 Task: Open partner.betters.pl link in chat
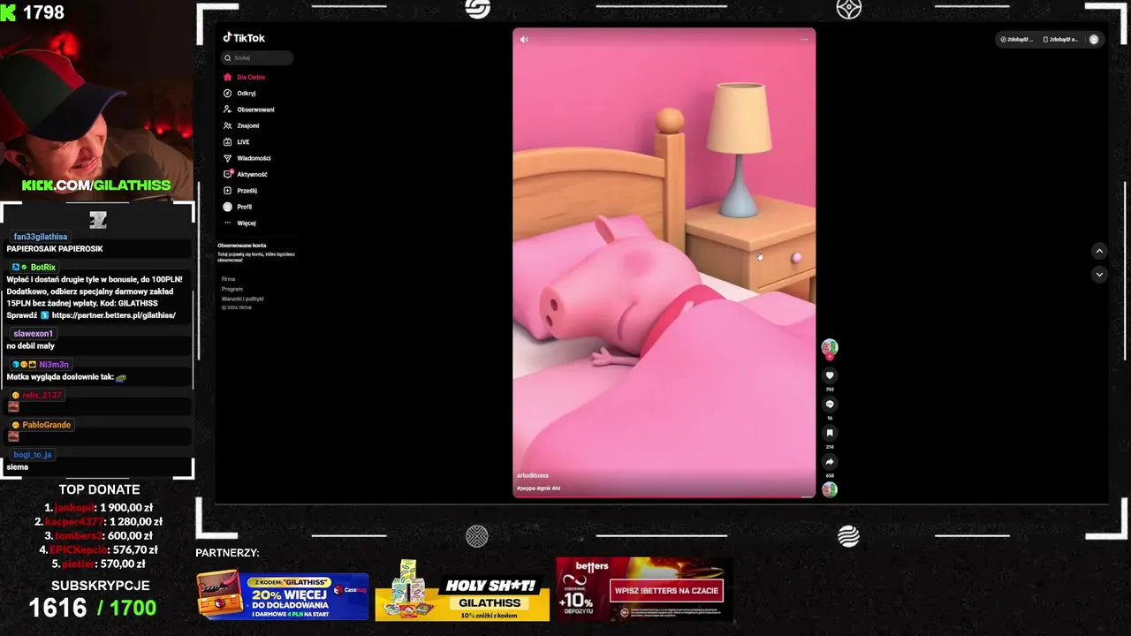[x=114, y=315]
